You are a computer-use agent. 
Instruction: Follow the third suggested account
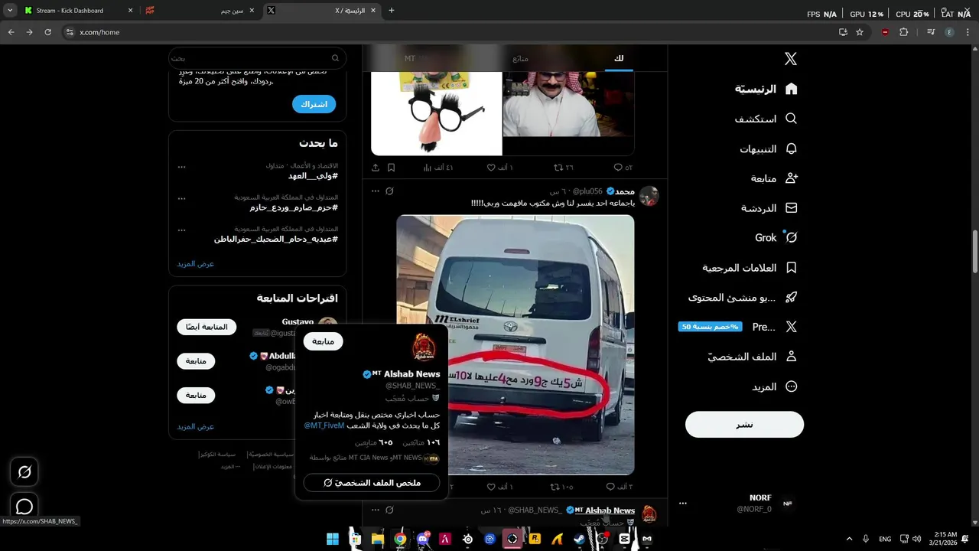click(196, 395)
